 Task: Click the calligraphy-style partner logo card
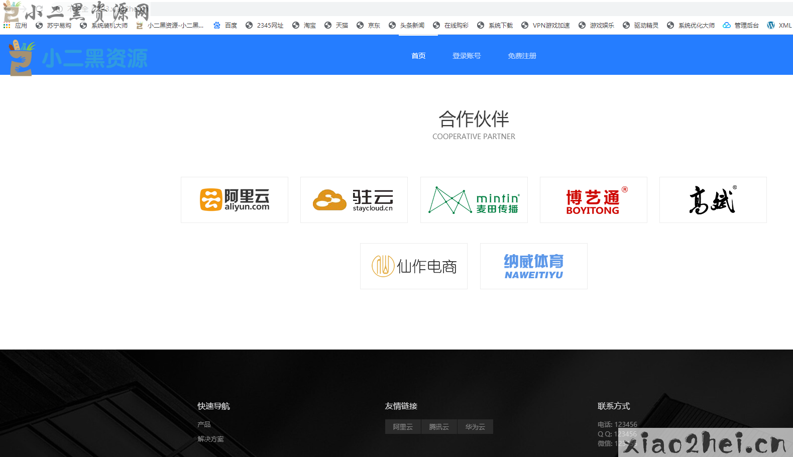pyautogui.click(x=713, y=200)
